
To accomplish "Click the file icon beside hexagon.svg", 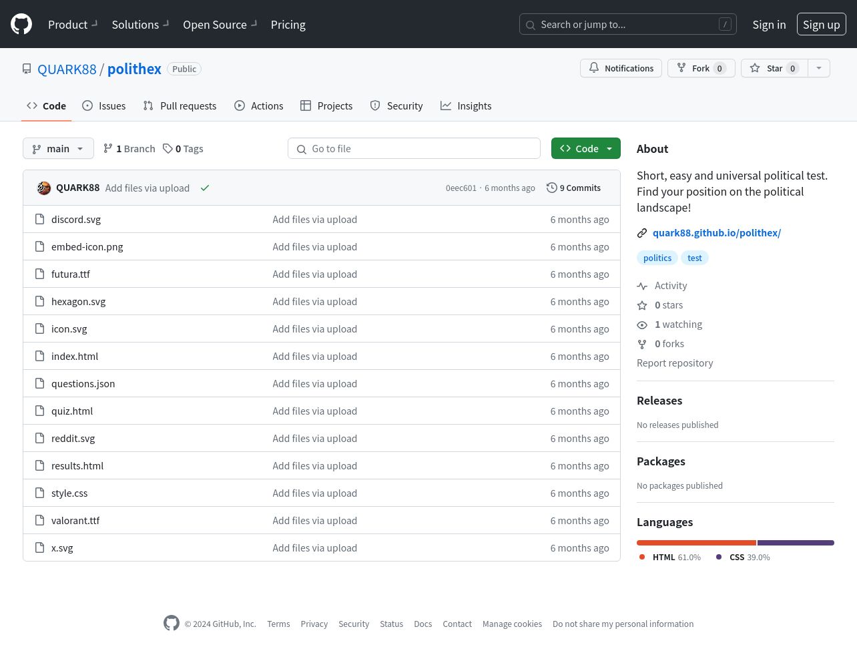I will point(39,301).
